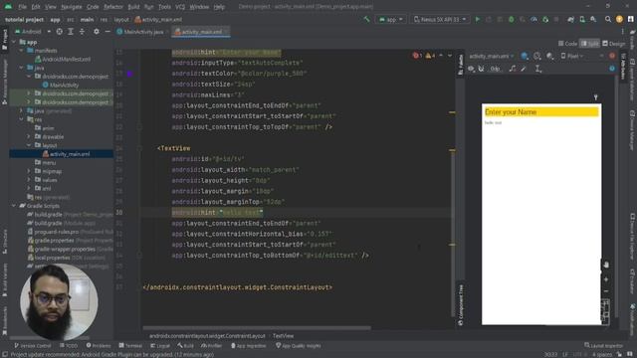Run the app with the green play icon
Screen dimensions: 637x358
pyautogui.click(x=478, y=19)
